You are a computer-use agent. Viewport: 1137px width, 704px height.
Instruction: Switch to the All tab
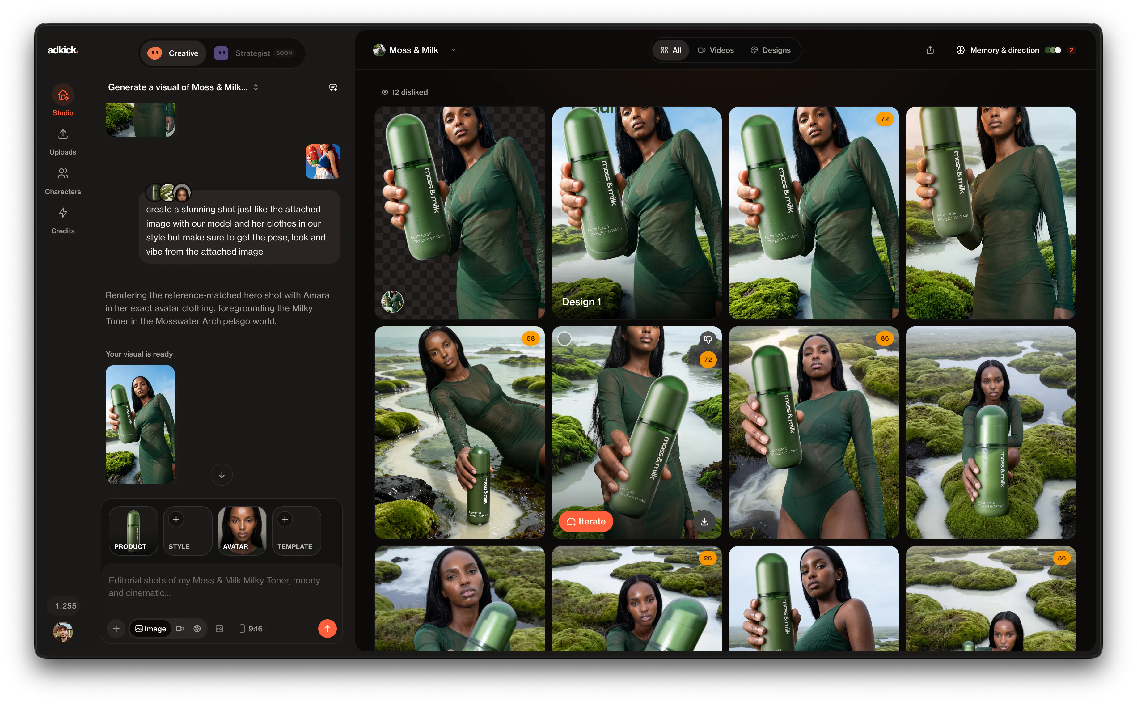pos(671,50)
